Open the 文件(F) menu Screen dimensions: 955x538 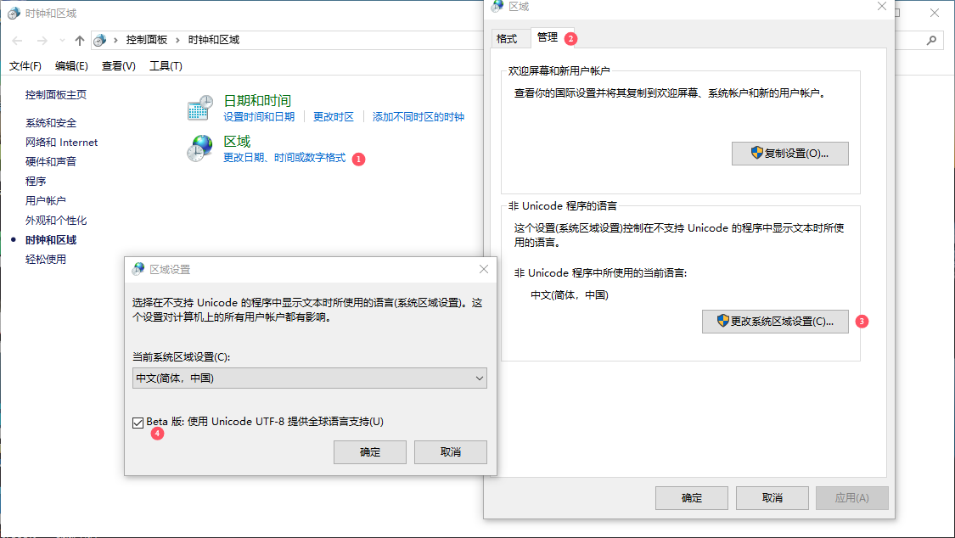click(25, 66)
